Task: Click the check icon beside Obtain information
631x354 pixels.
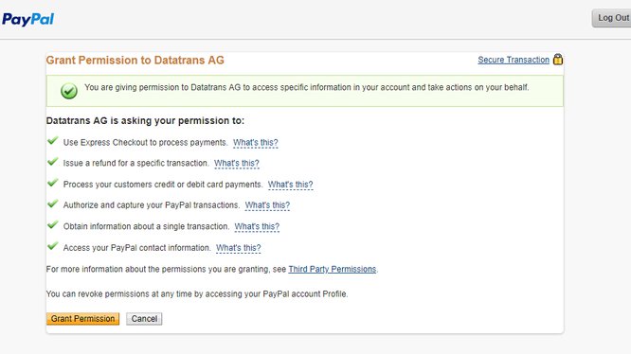Action: pos(53,225)
